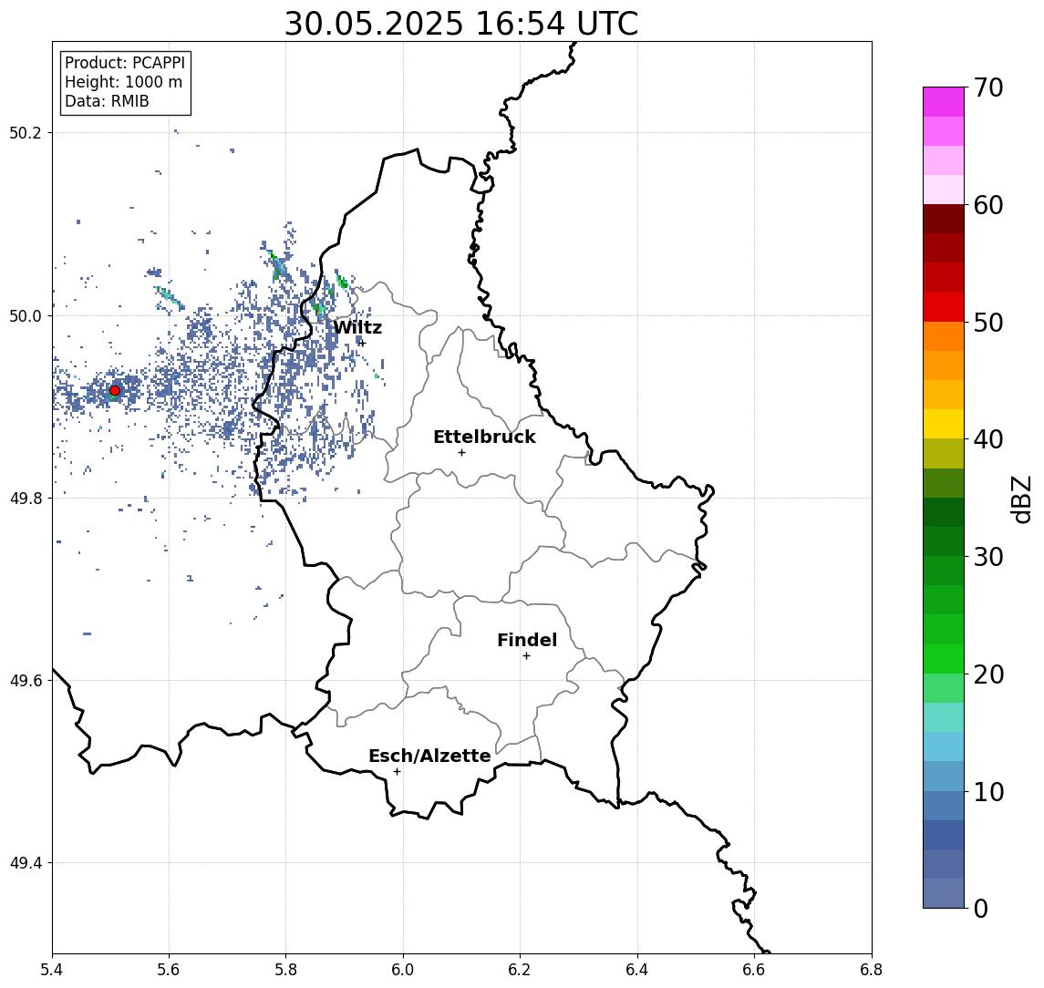Click the Product: PCAPPI info line
The height and width of the screenshot is (988, 1044).
pyautogui.click(x=125, y=63)
